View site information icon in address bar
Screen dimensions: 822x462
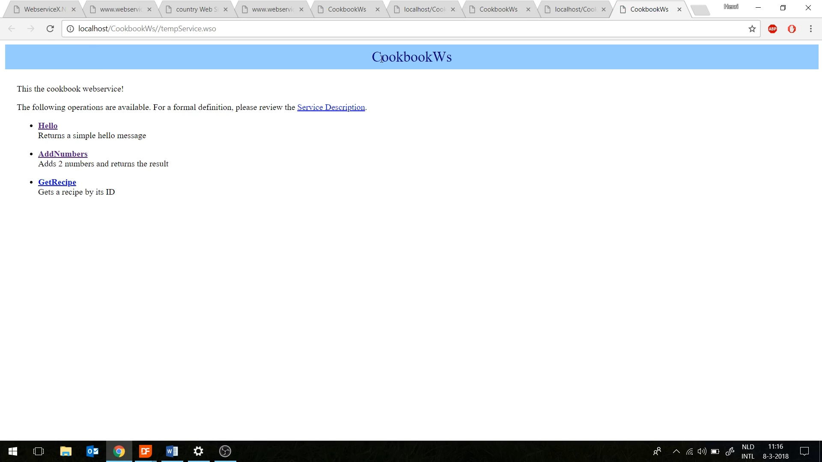pyautogui.click(x=70, y=29)
